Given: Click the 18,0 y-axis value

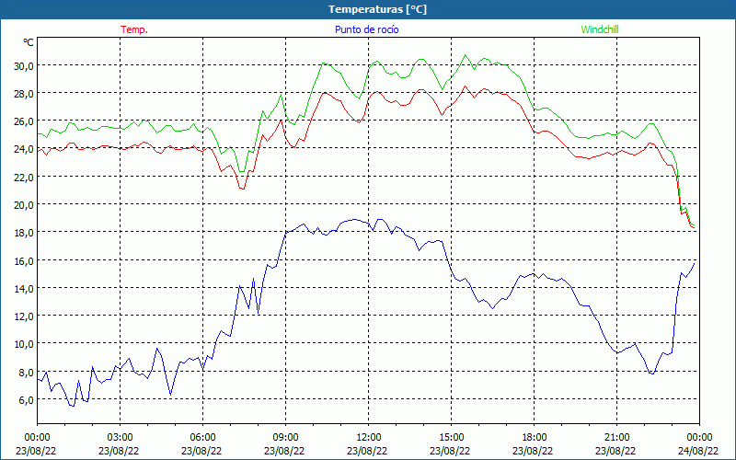Looking at the screenshot, I should 24,233.
